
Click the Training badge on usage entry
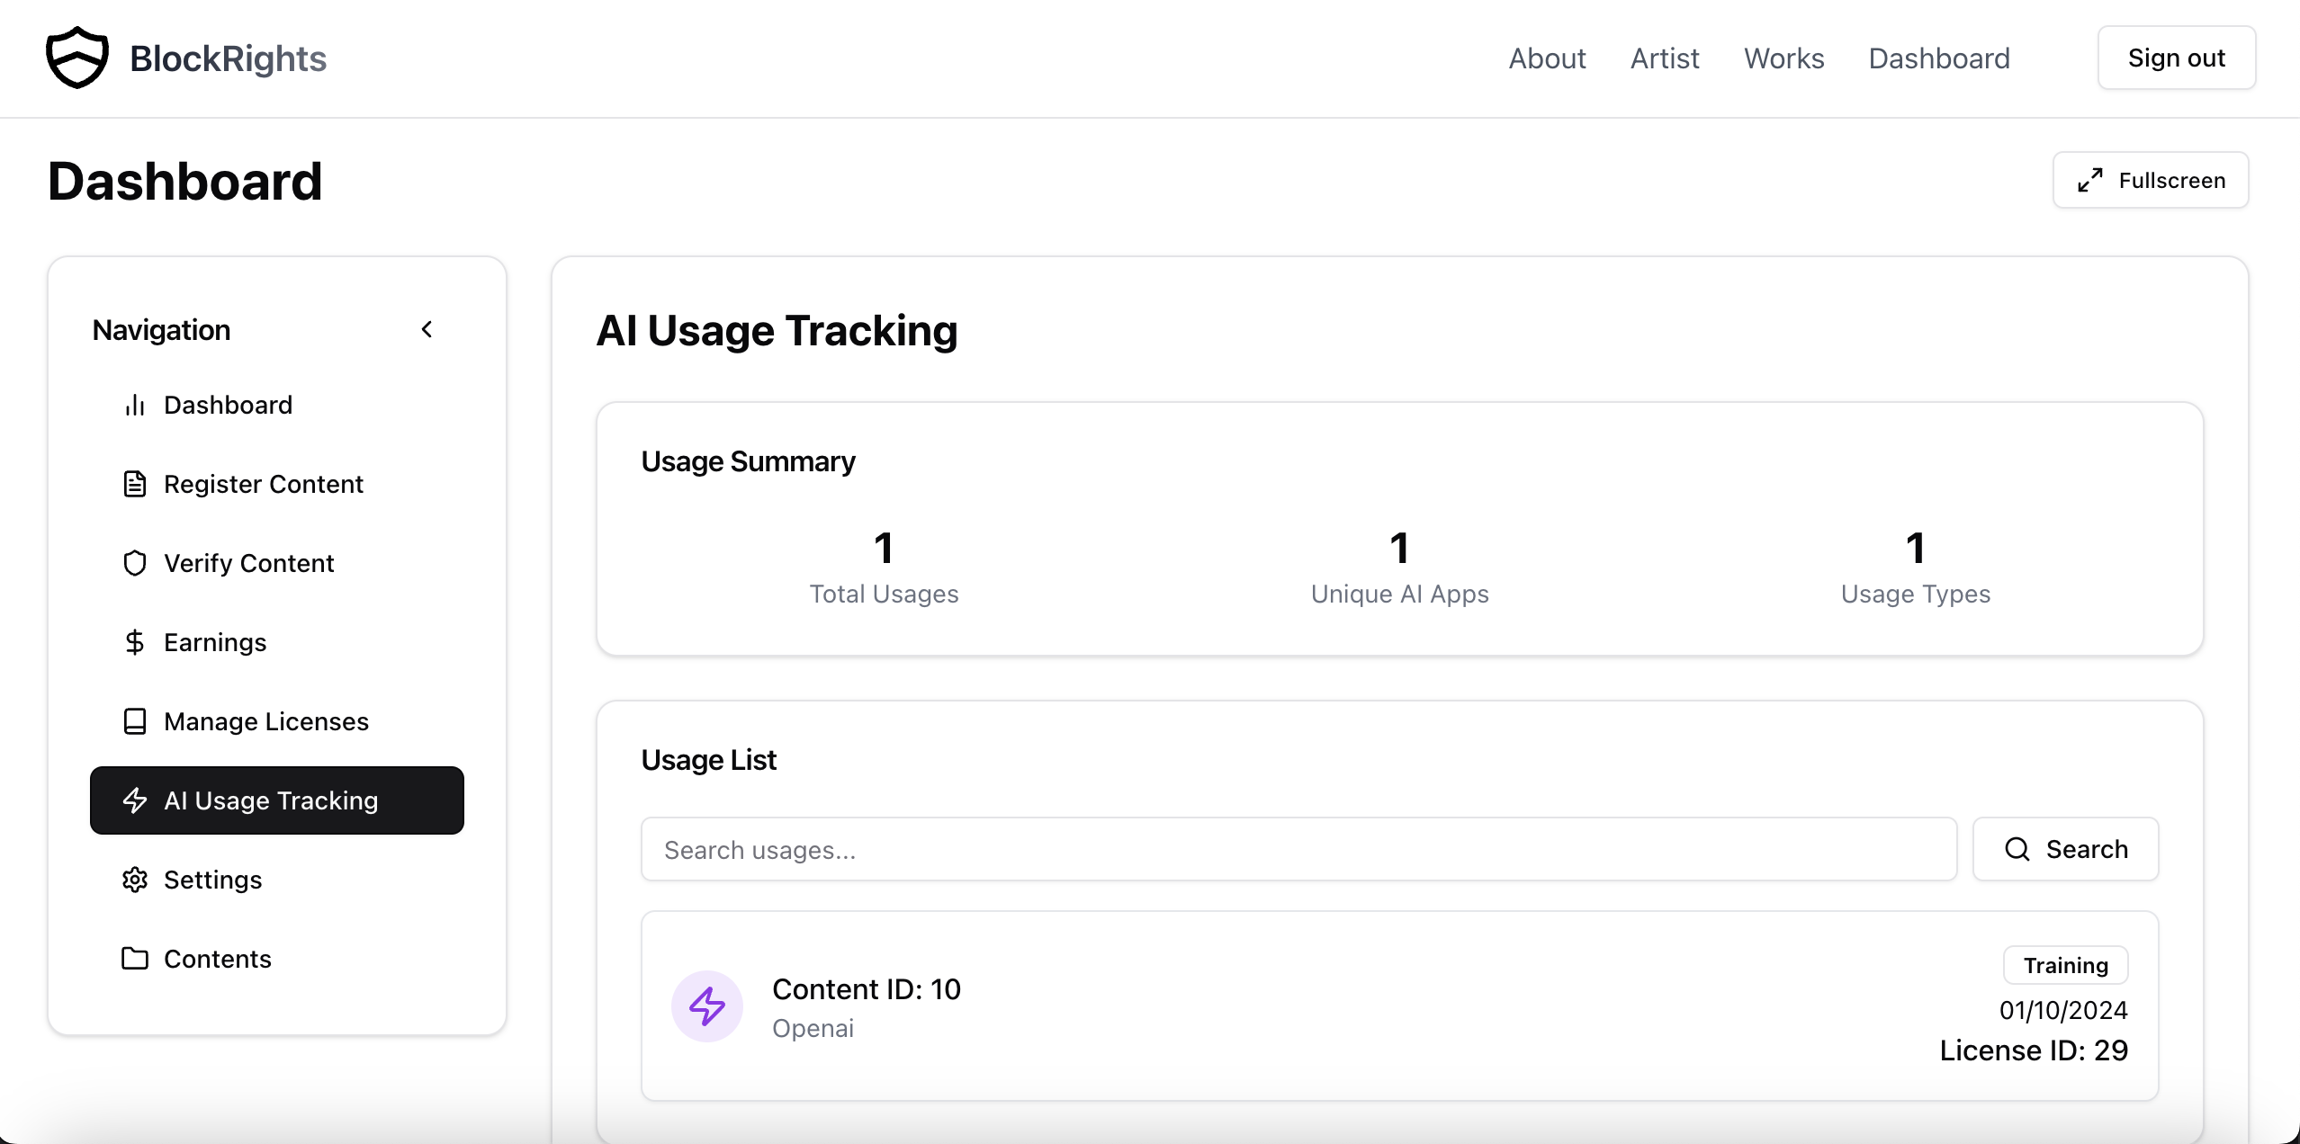(2065, 965)
